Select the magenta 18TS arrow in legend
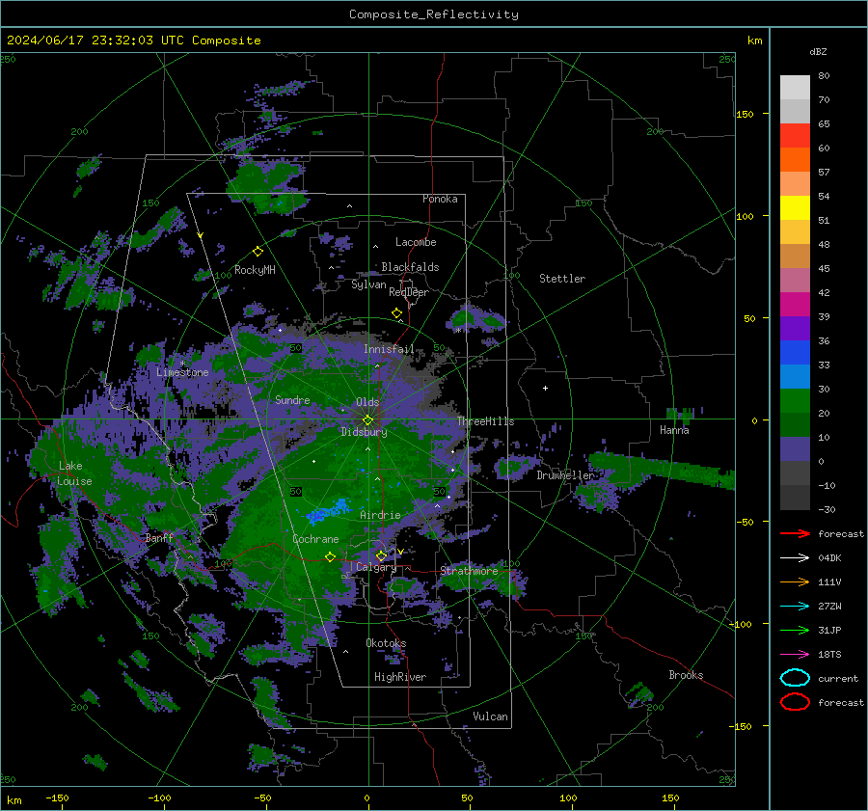The image size is (868, 811). coord(795,655)
